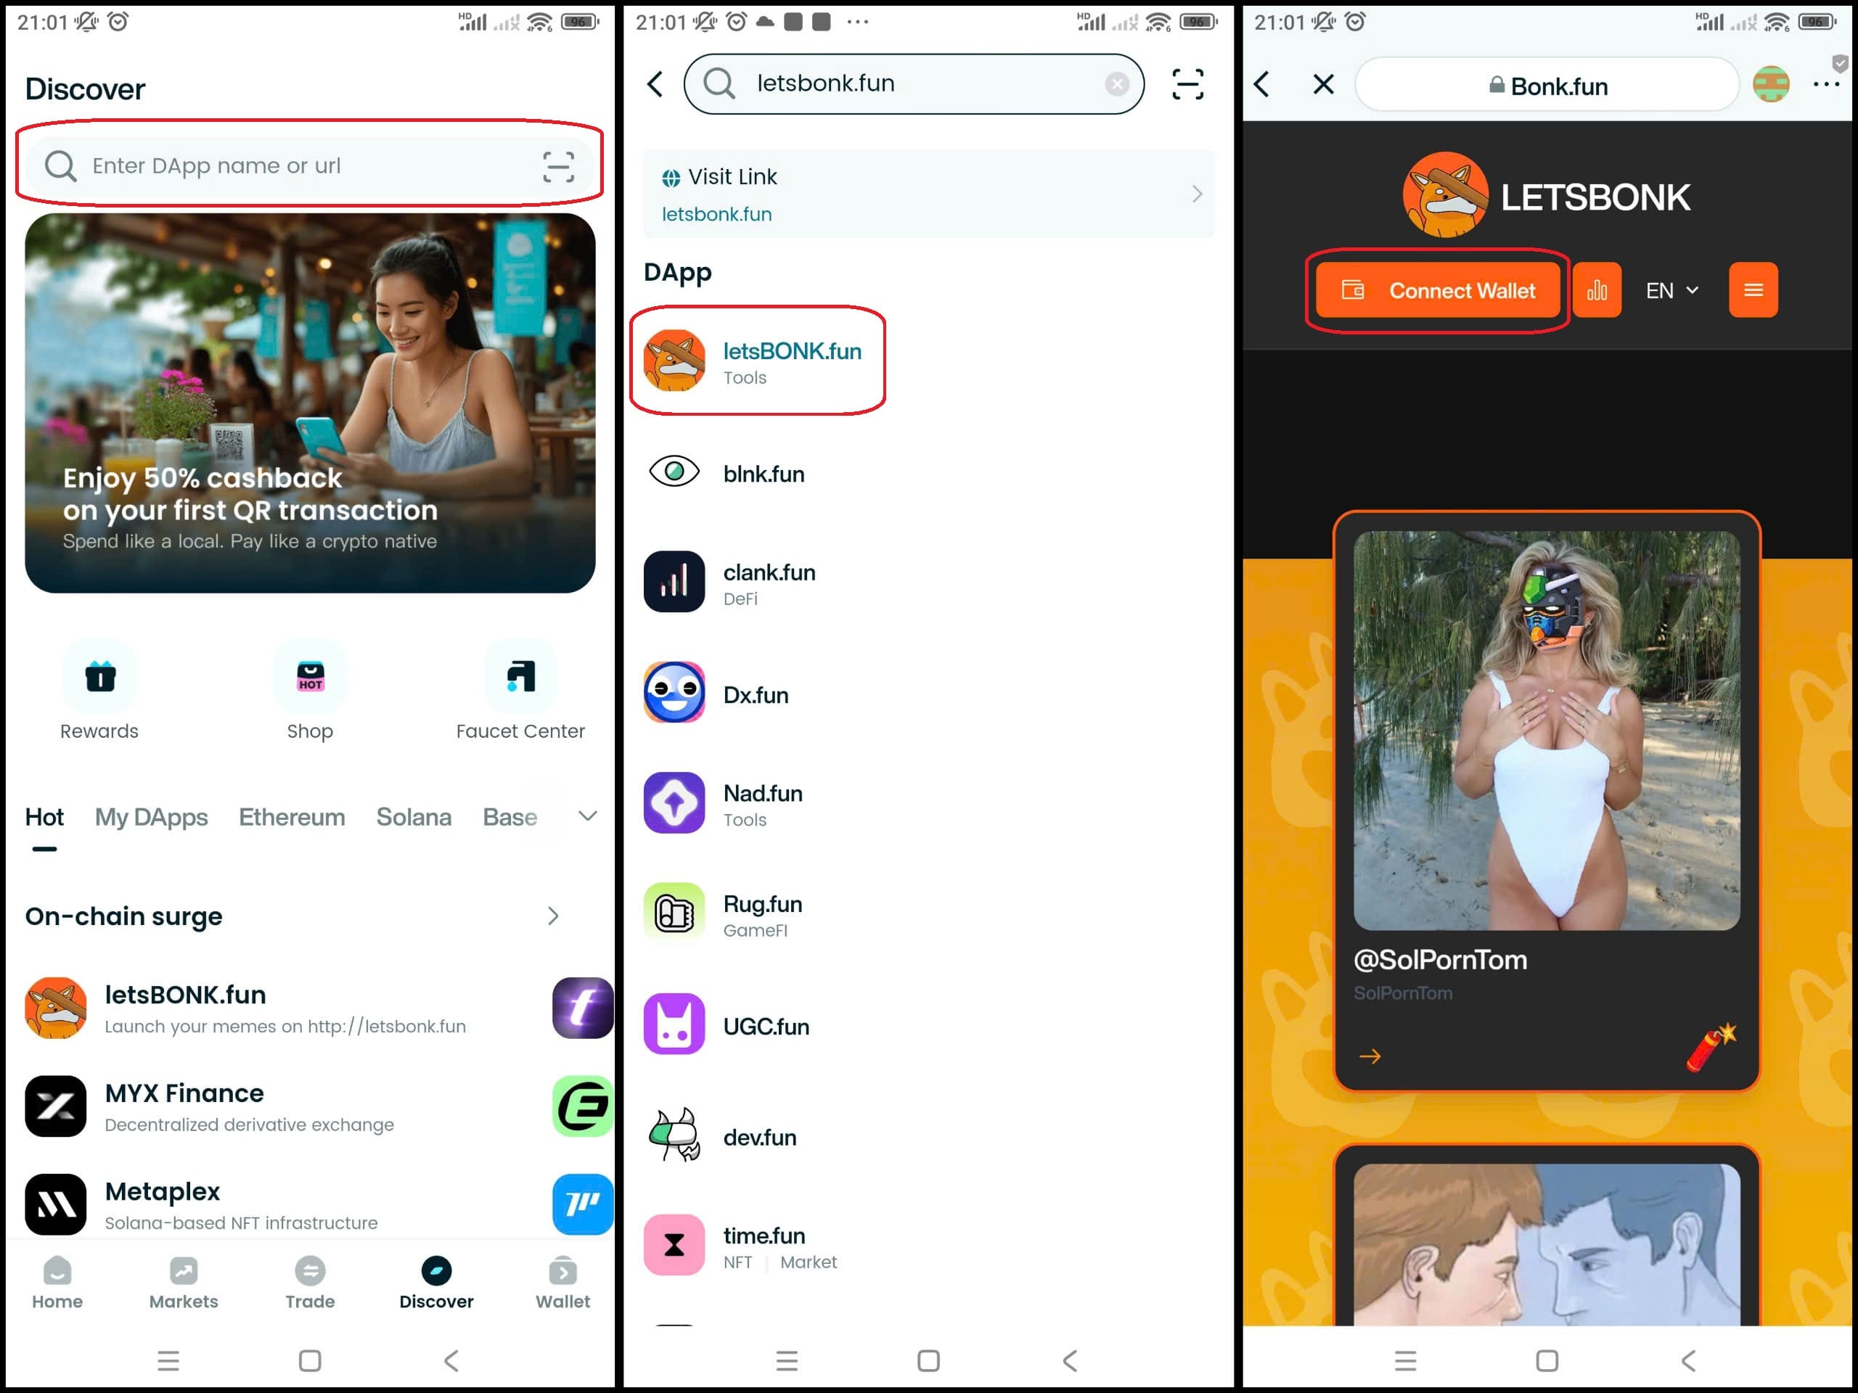Tap Android recents button on Bonk.fun screen
This screenshot has height=1393, width=1858.
1405,1360
